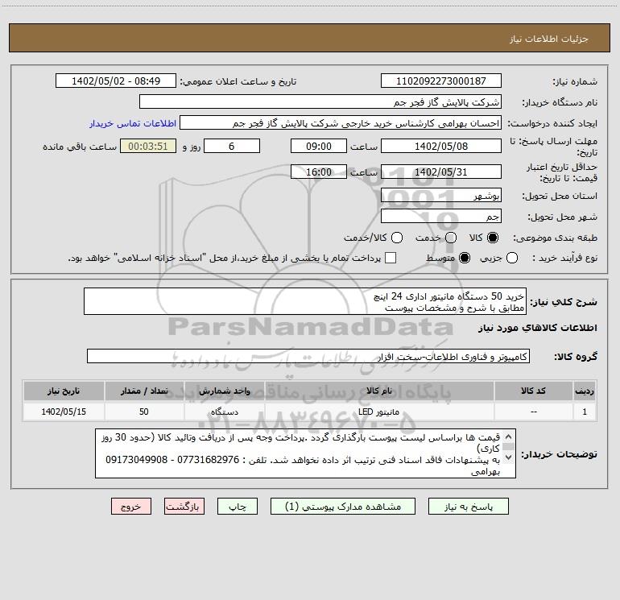Click the گروه کالا field
Image resolution: width=620 pixels, height=600 pixels.
click(308, 356)
